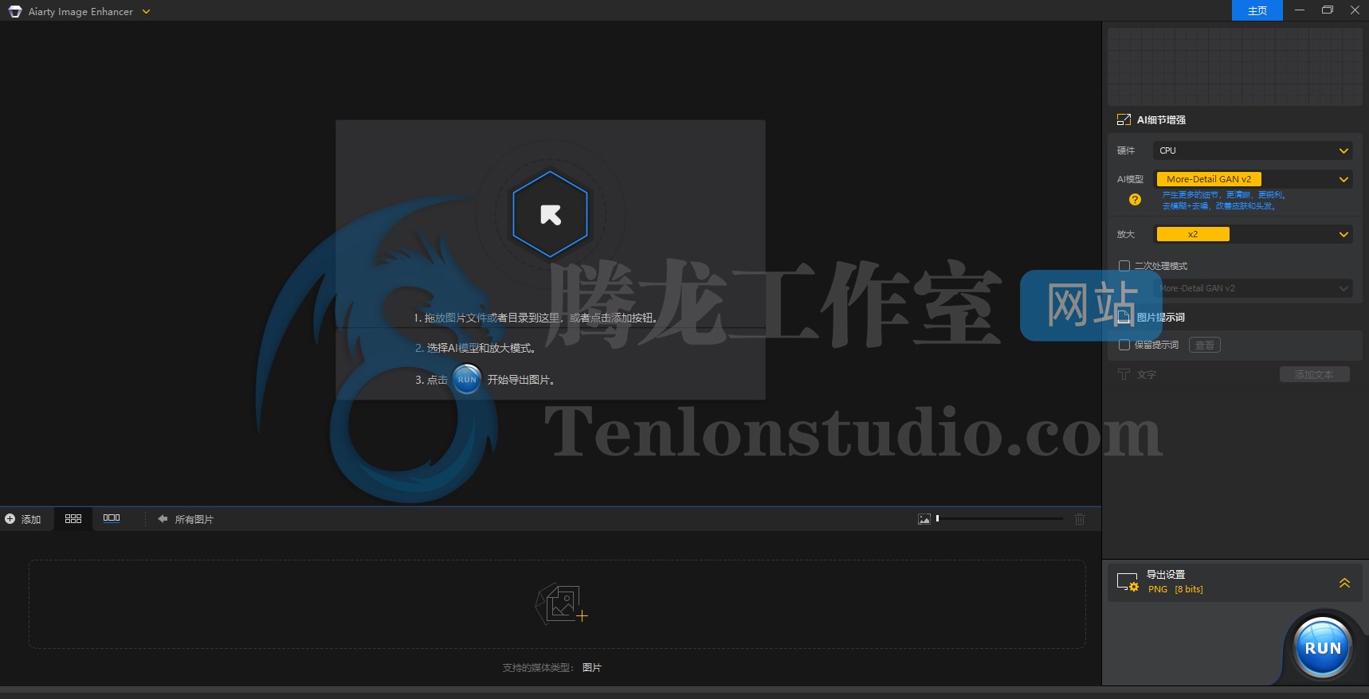The width and height of the screenshot is (1369, 699).
Task: Open the disabled secondary model dropdown
Action: pos(1253,288)
